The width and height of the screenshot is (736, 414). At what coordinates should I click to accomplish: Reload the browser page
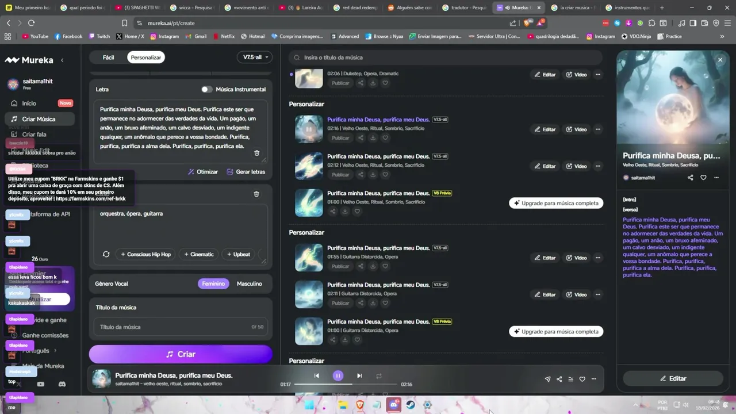coord(31,23)
